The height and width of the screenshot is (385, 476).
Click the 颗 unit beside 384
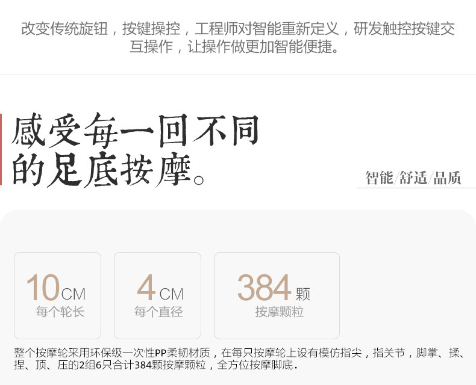pos(303,294)
